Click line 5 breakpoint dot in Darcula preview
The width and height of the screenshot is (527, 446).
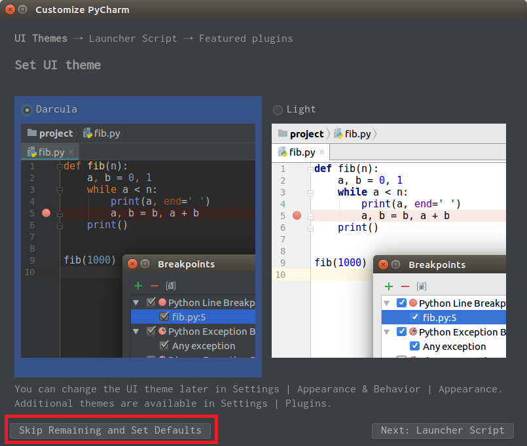(x=46, y=213)
